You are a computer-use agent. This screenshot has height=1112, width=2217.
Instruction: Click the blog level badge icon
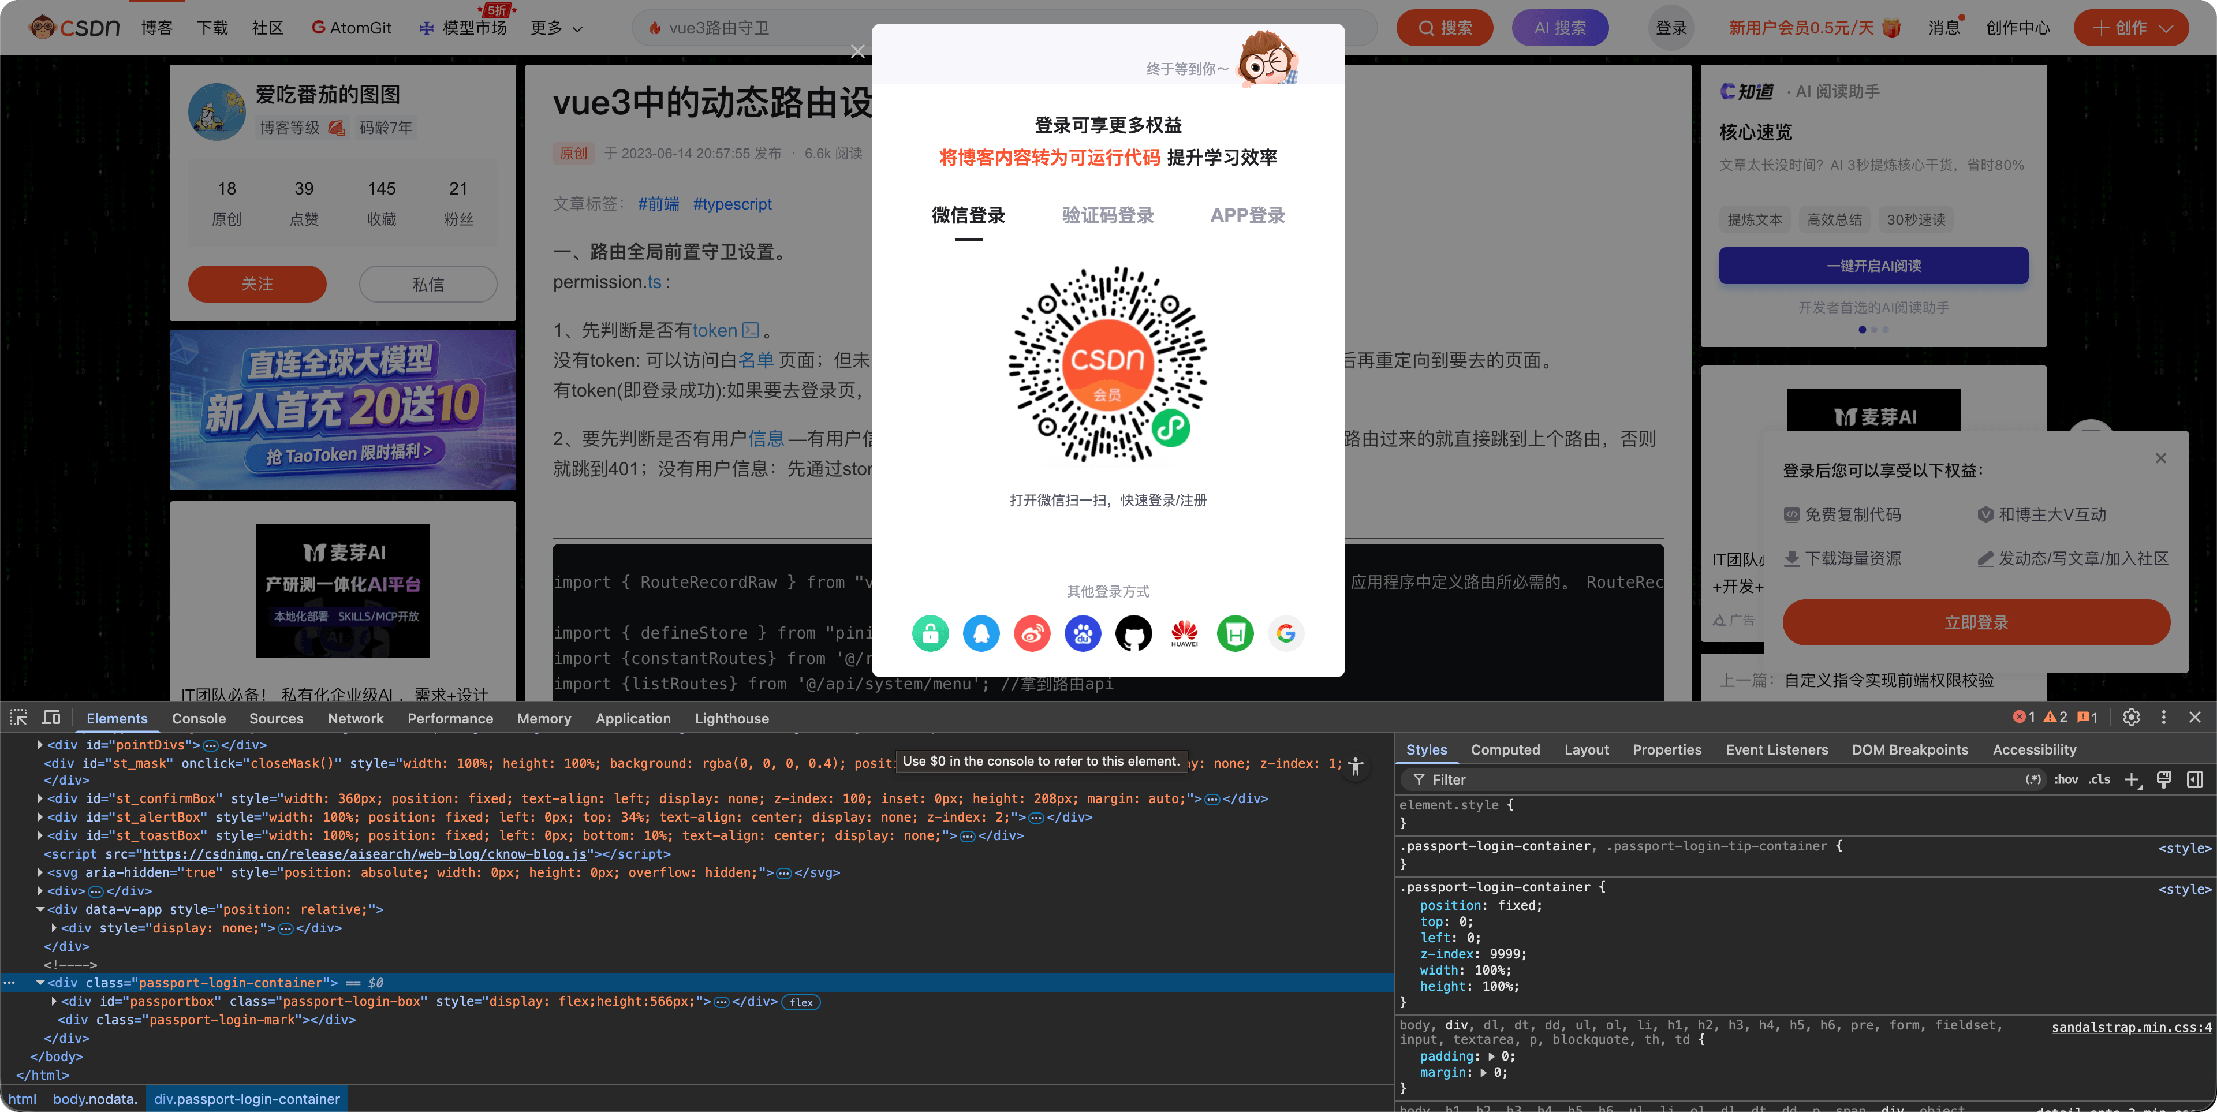[x=337, y=128]
